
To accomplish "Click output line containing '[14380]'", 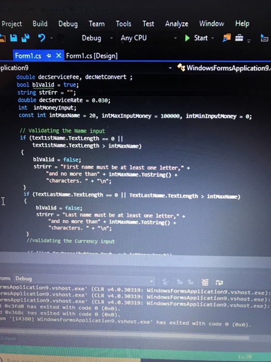I will coord(125,322).
